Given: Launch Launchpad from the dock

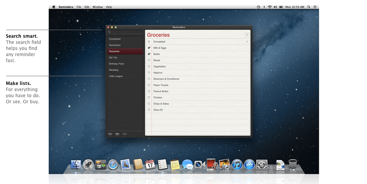Looking at the screenshot, I should [x=88, y=165].
